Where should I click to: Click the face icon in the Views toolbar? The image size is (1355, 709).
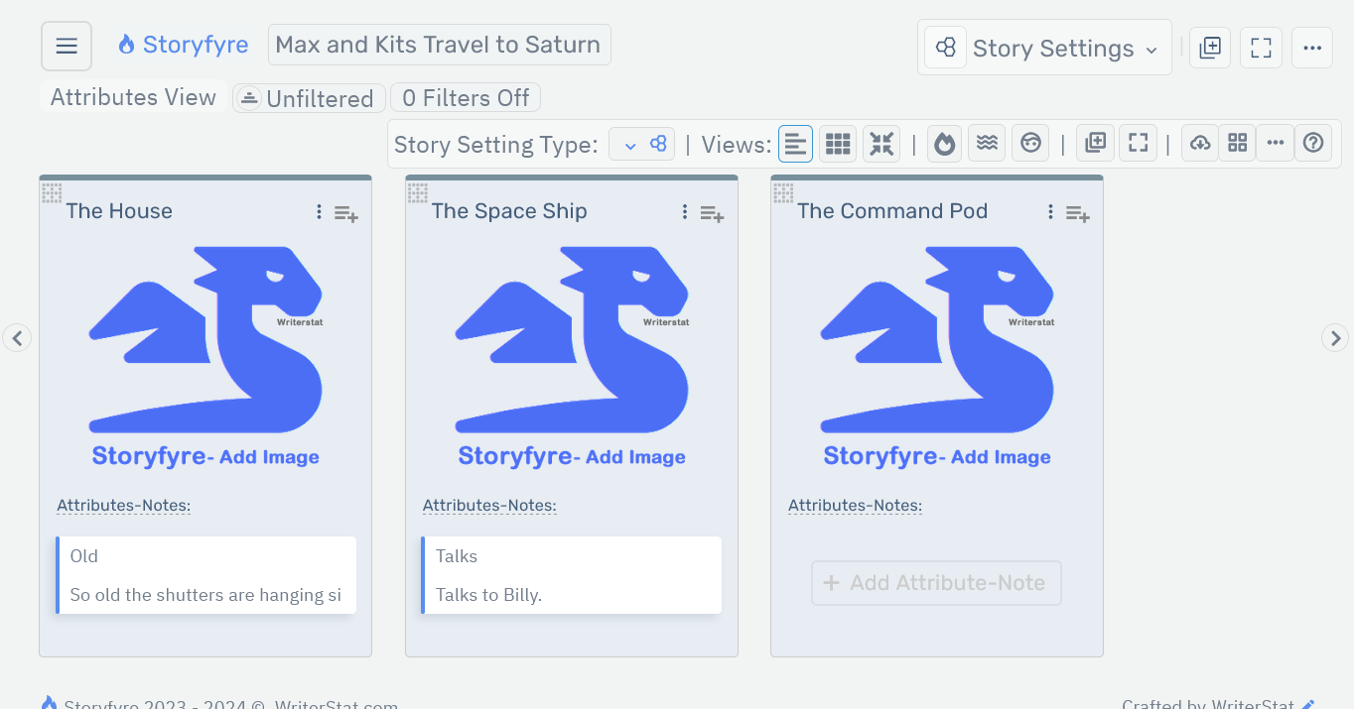pos(1029,143)
